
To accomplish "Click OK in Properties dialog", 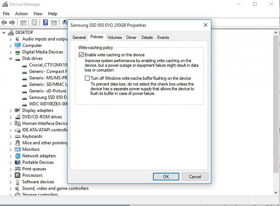I will tap(166, 177).
